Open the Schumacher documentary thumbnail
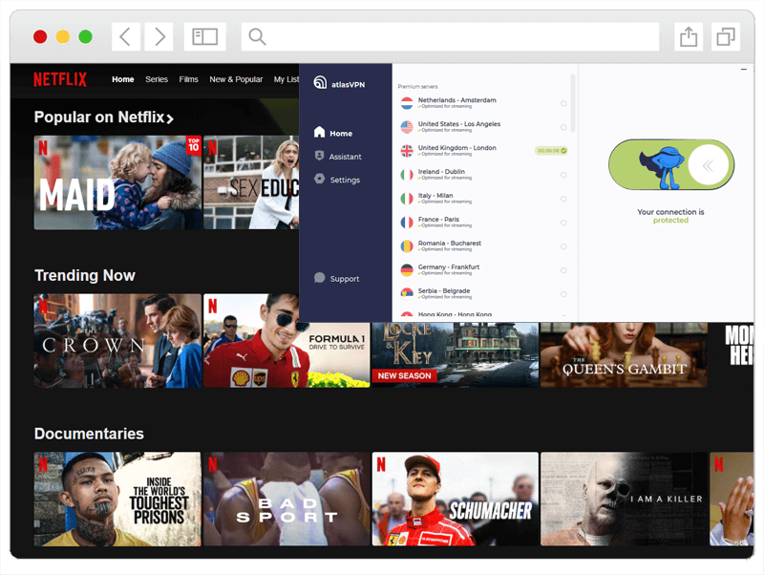This screenshot has width=764, height=575. click(x=456, y=499)
